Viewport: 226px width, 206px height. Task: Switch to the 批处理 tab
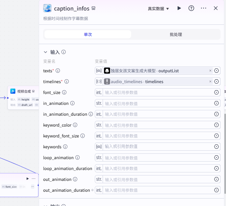click(x=176, y=34)
